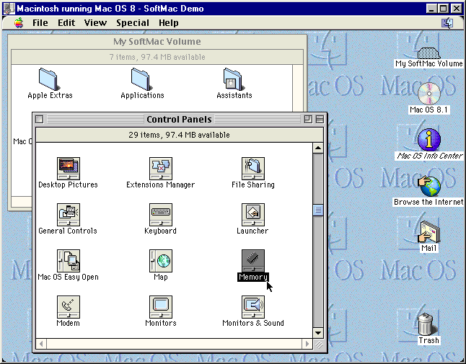Click the Monitors control panel icon
Viewport: 466px width, 364px height.
161,307
